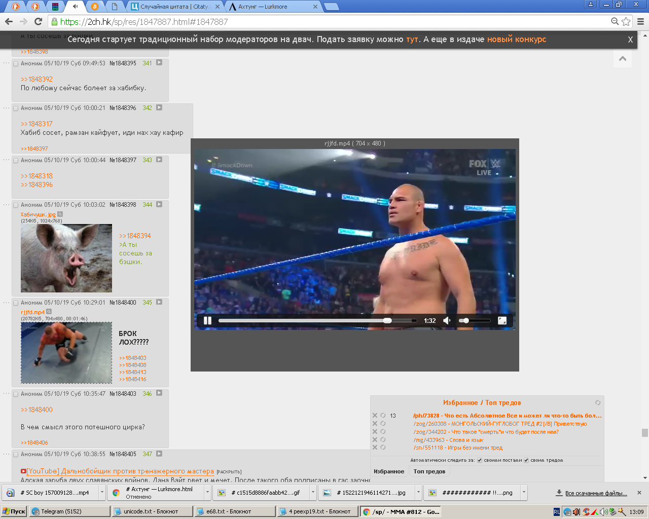Open the YouTube 'Дальнобойщик против тренажерного мастера' link
This screenshot has width=649, height=519.
pos(121,471)
